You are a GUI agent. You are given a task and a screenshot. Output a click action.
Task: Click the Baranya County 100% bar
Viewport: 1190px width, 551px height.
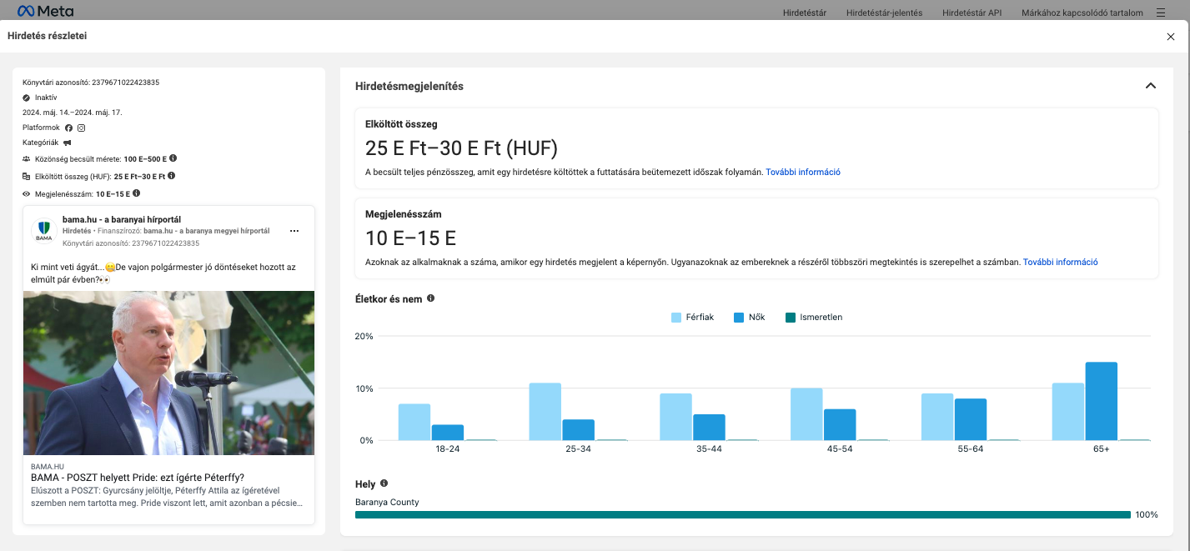coord(743,515)
